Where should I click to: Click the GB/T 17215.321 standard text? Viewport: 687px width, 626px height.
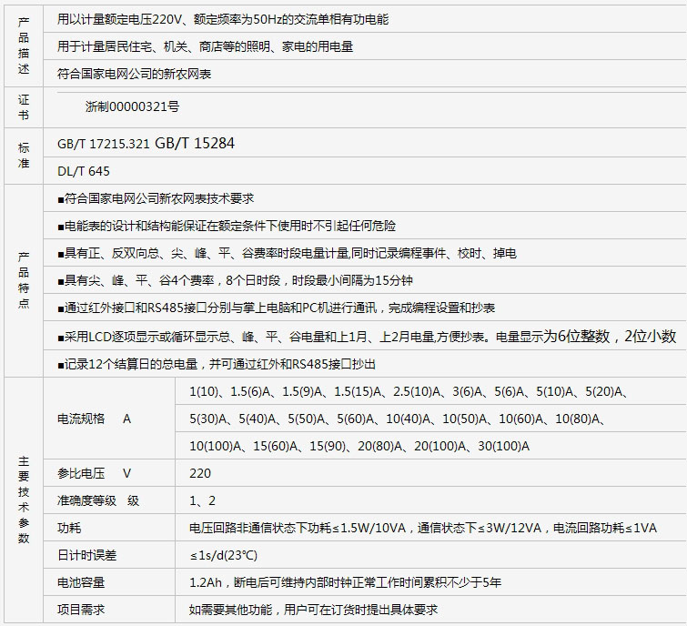click(103, 144)
